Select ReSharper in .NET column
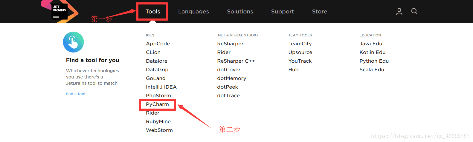Viewport: 473px width, 142px height. [230, 44]
